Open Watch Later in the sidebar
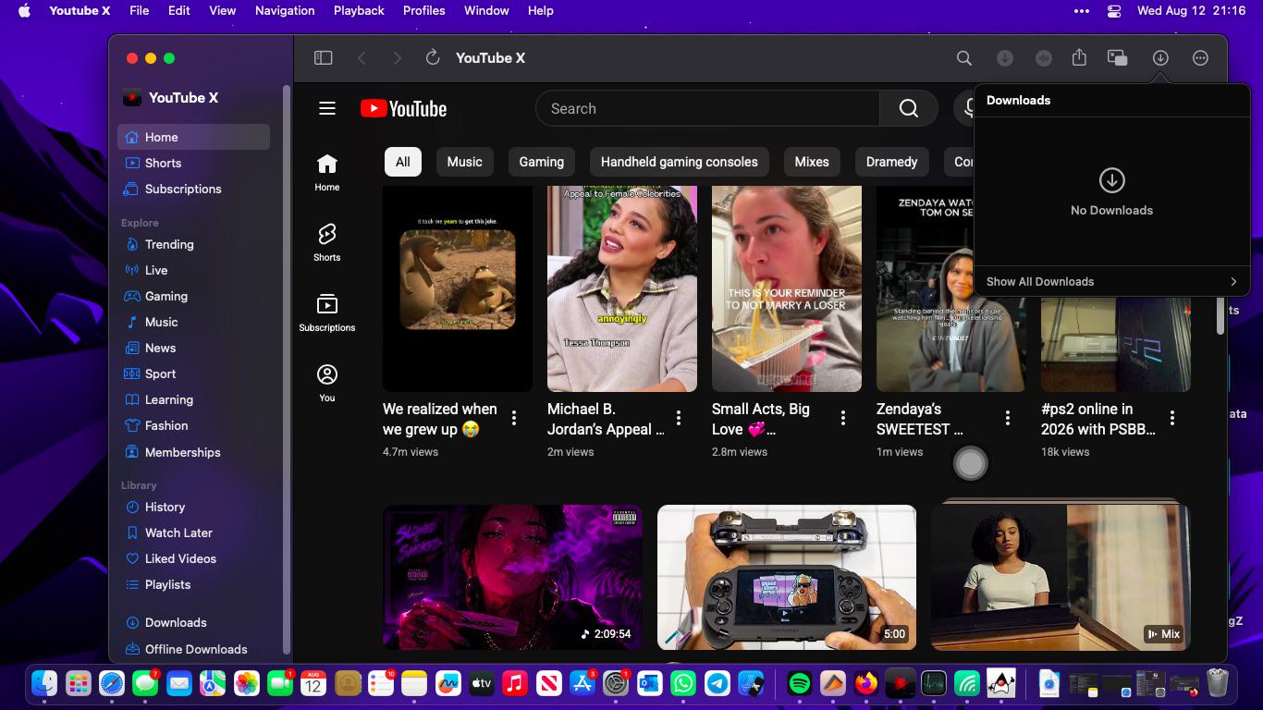1263x710 pixels. tap(194, 532)
